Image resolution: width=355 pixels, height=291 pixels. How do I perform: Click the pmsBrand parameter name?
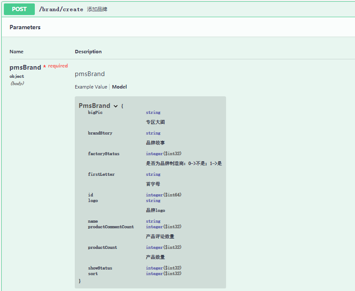tap(25, 67)
